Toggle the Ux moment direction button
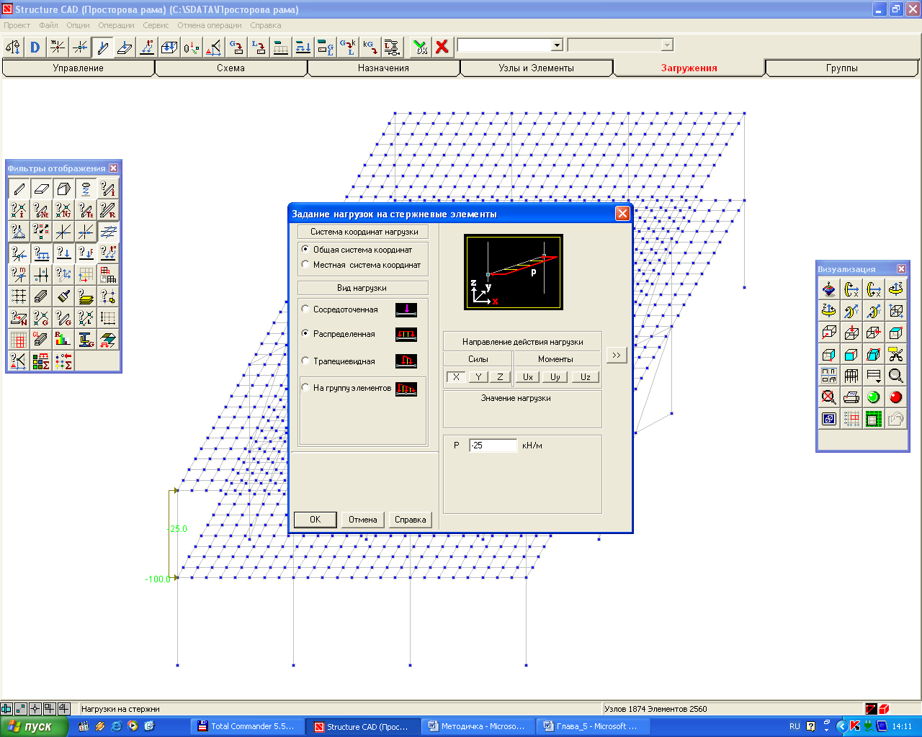The image size is (922, 737). (x=528, y=376)
